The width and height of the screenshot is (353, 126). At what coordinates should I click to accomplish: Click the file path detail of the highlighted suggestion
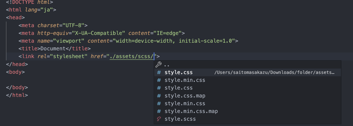[275, 72]
